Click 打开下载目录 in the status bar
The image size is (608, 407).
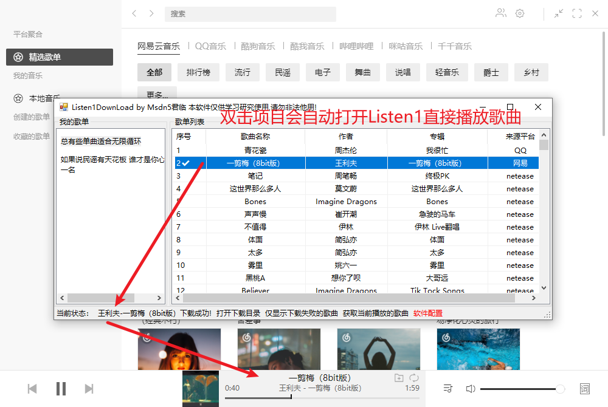pyautogui.click(x=238, y=313)
